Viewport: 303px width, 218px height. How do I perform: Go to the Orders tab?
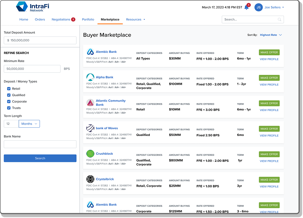click(40, 19)
